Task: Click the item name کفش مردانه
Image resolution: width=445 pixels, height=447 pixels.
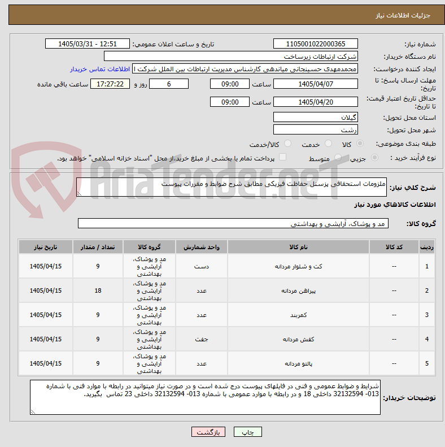Action: (298, 339)
